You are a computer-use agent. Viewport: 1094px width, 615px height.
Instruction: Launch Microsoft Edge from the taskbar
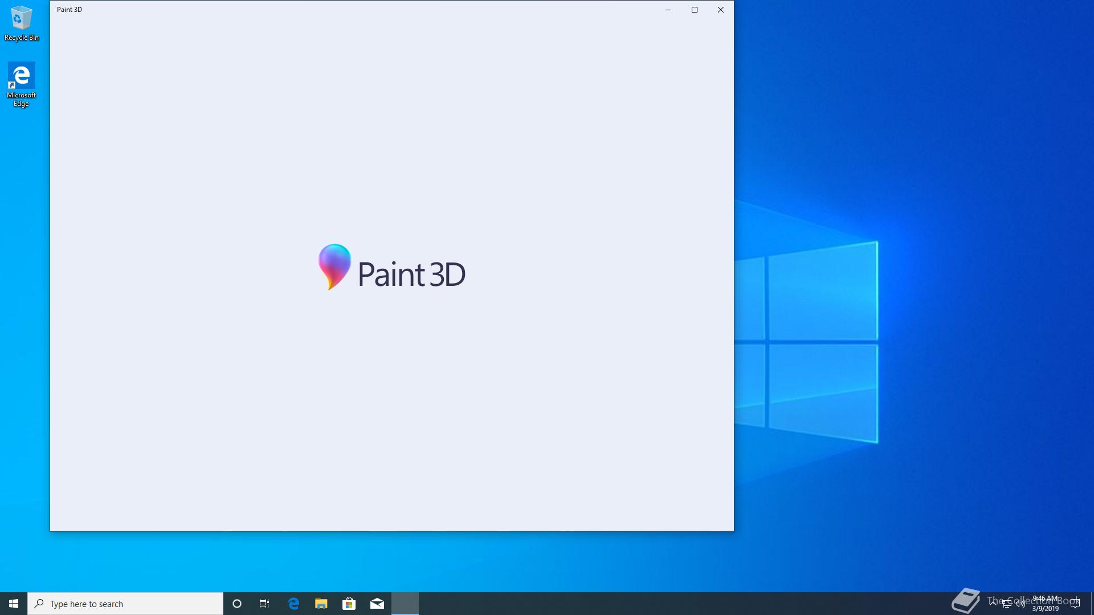point(293,604)
